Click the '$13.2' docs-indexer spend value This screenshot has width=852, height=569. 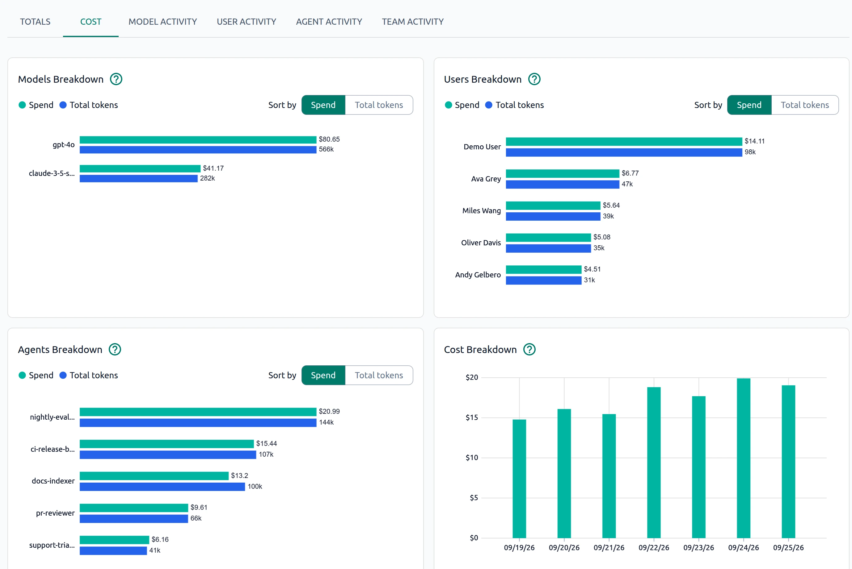239,476
